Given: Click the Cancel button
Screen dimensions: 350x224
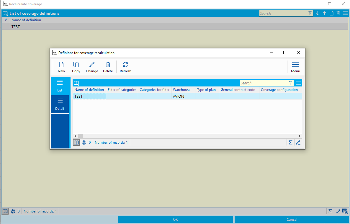Looking at the screenshot, I should click(x=292, y=220).
